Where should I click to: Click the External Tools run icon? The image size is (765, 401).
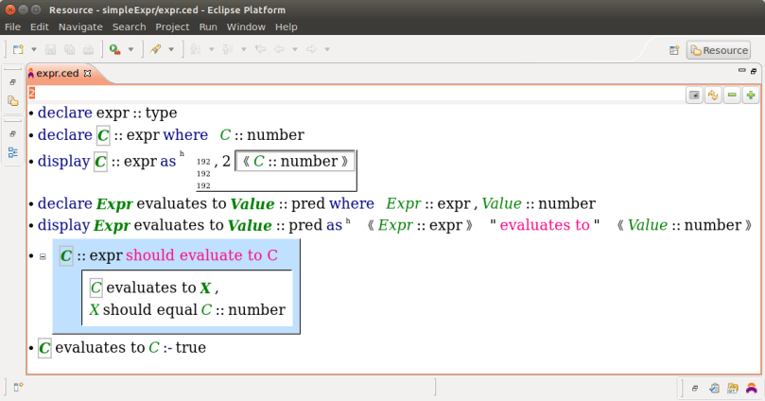(114, 49)
